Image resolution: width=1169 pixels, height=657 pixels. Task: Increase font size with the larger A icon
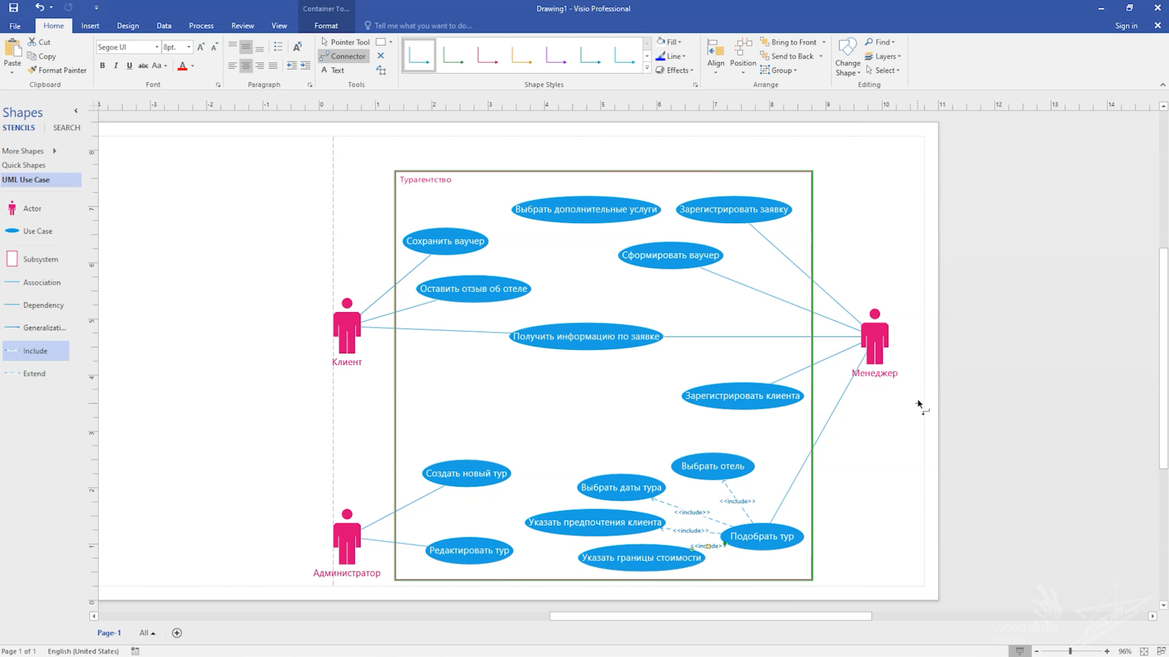(x=201, y=47)
